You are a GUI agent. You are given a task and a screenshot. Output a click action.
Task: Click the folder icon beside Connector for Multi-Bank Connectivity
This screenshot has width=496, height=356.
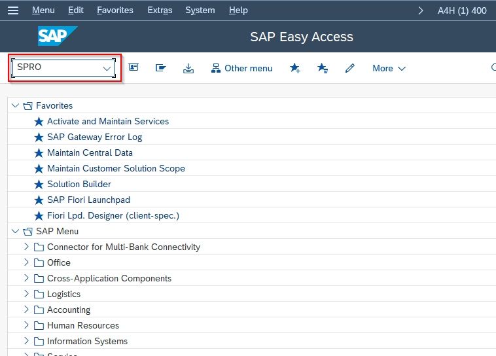(x=39, y=247)
